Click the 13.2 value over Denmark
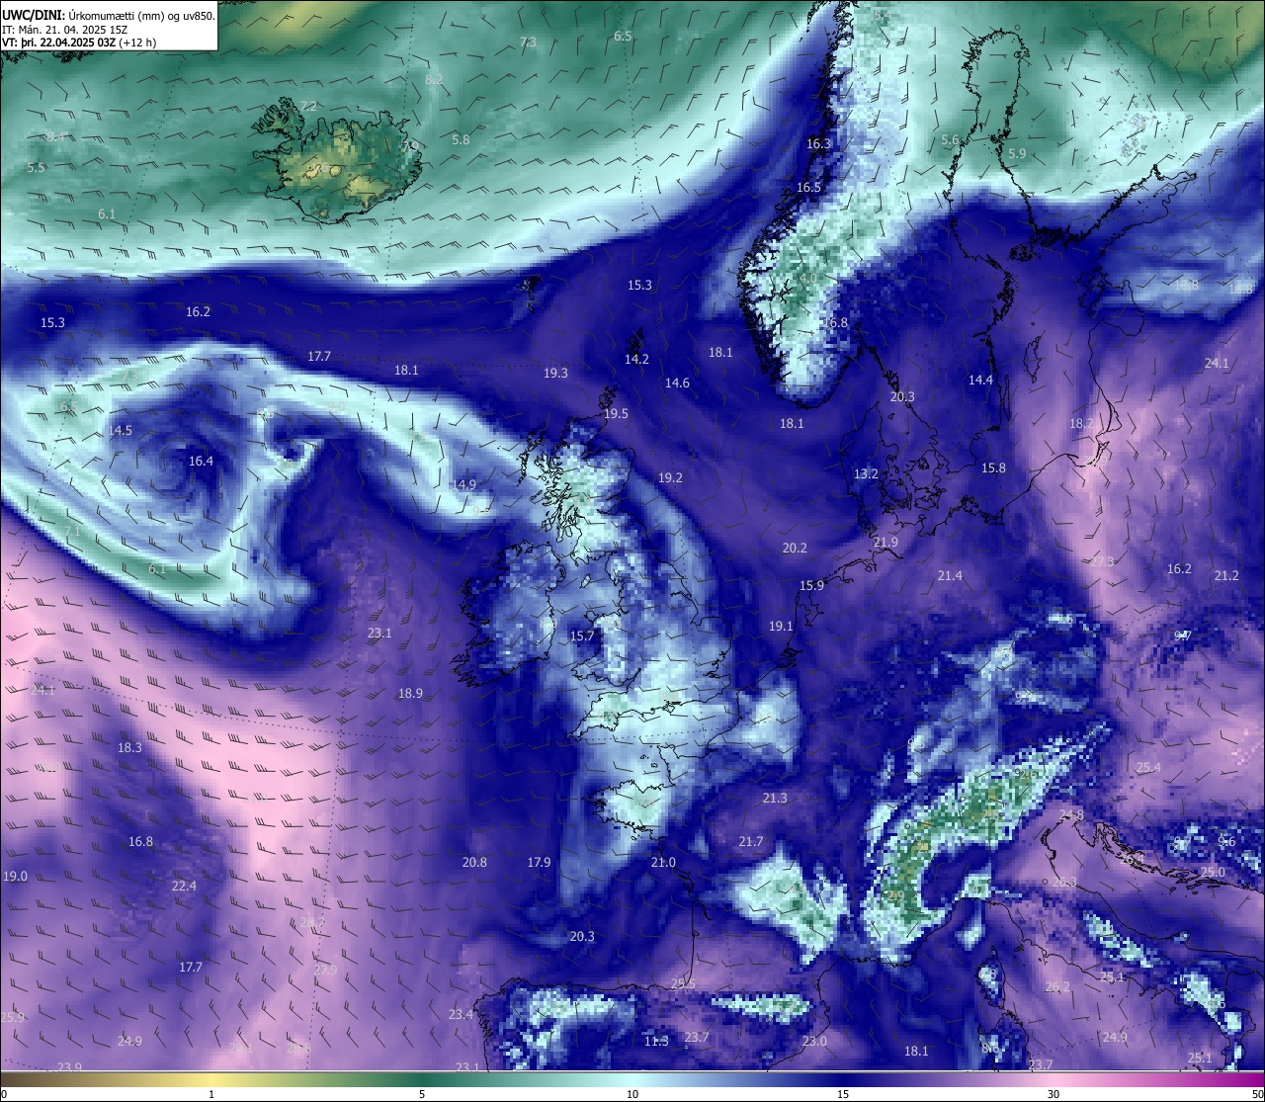Viewport: 1265px width, 1102px height. coord(866,474)
